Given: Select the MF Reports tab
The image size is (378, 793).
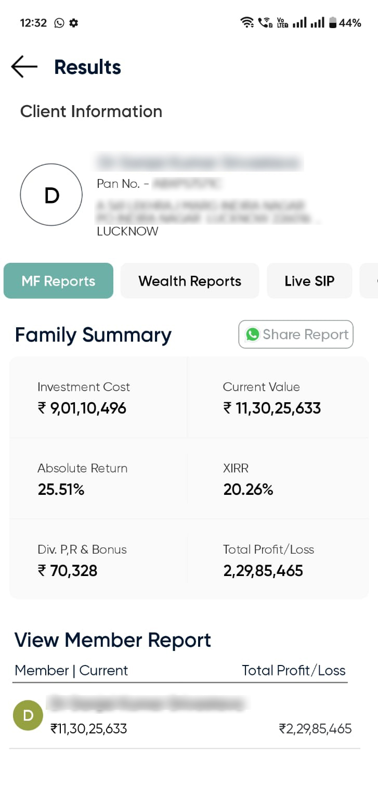Looking at the screenshot, I should tap(58, 281).
